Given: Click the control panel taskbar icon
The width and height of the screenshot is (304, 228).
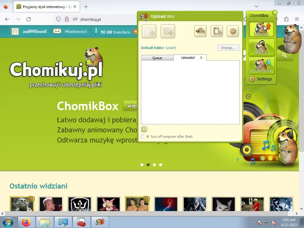Looking at the screenshot, I should 63,222.
